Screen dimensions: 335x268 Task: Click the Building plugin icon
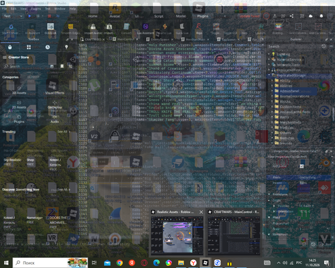pos(278,27)
